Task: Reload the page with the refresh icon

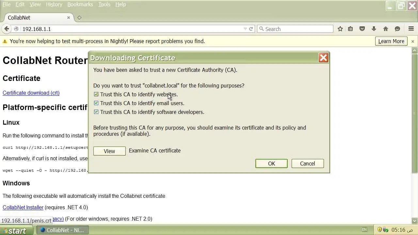Action: pyautogui.click(x=251, y=29)
